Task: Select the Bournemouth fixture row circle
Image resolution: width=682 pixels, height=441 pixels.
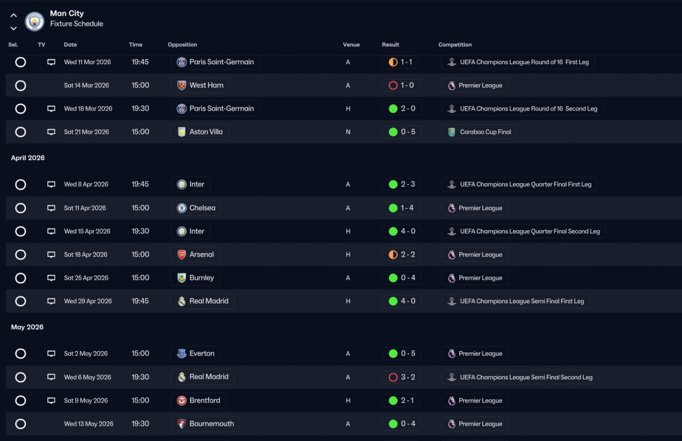Action: (x=20, y=424)
